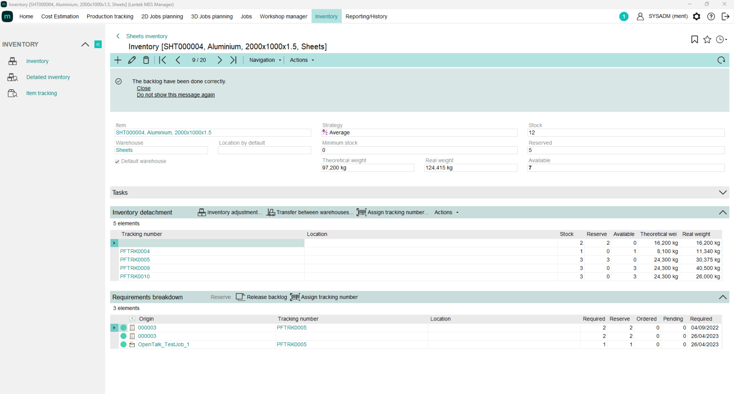The width and height of the screenshot is (734, 394).
Task: Bookmark this inventory page
Action: coord(695,39)
